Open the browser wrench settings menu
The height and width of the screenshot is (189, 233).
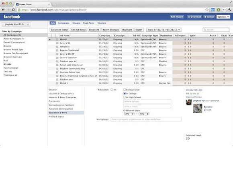point(229,10)
